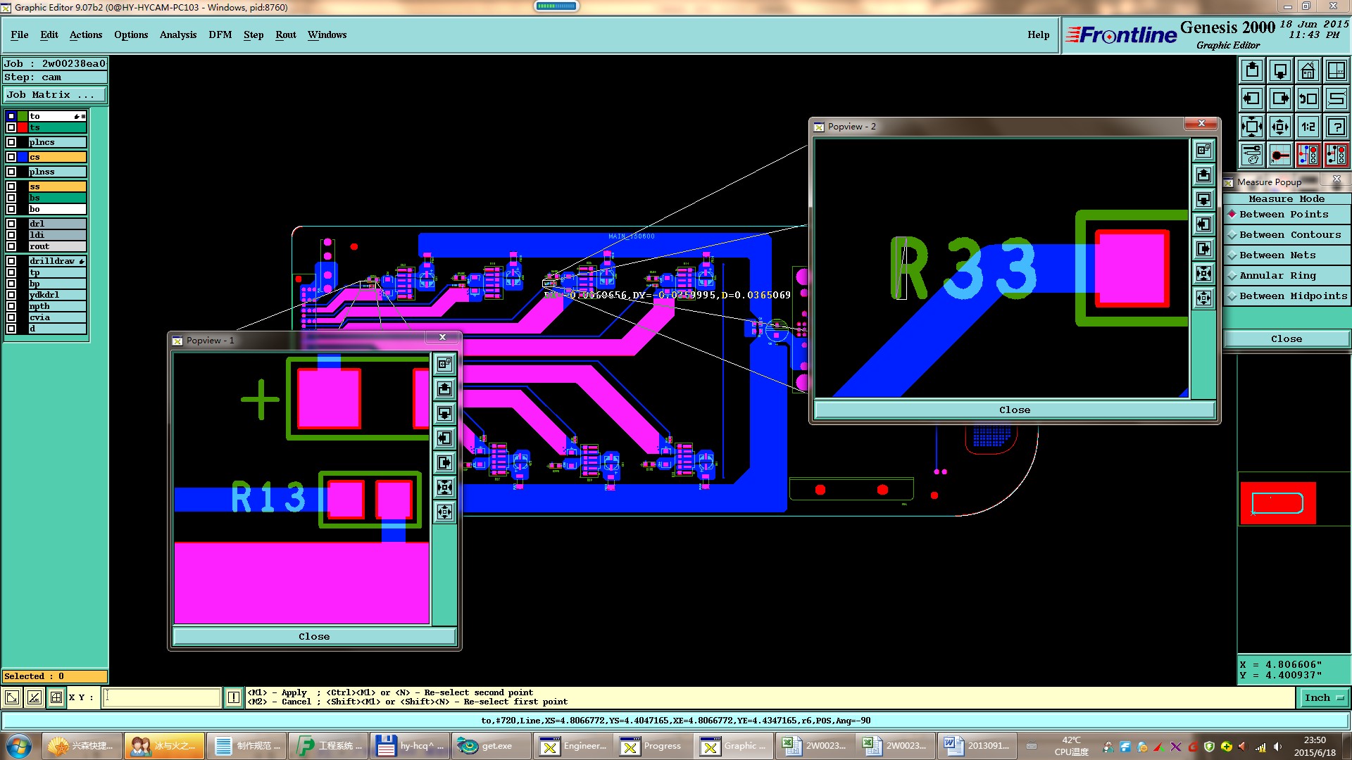Click the snap to pad grid icon
The image size is (1352, 760).
pyautogui.click(x=1280, y=155)
